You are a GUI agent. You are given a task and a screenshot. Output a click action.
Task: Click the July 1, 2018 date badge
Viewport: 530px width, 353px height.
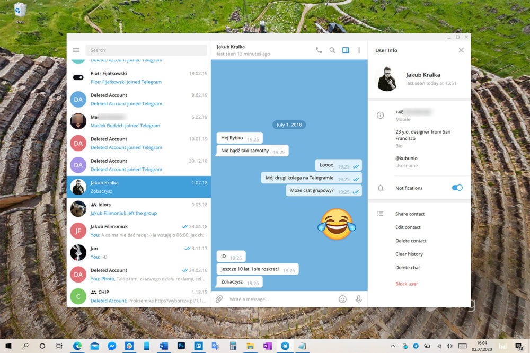coord(289,125)
